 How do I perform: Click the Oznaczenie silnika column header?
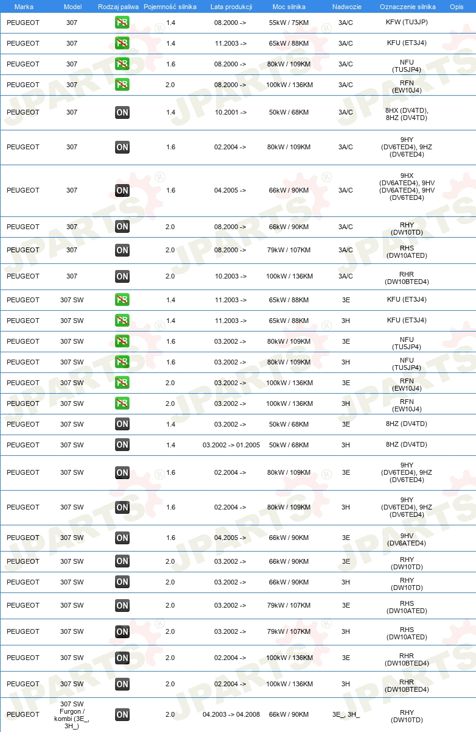tap(407, 7)
